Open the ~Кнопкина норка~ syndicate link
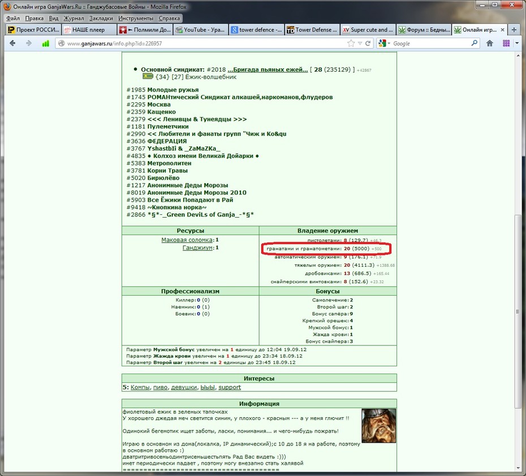 (177, 207)
